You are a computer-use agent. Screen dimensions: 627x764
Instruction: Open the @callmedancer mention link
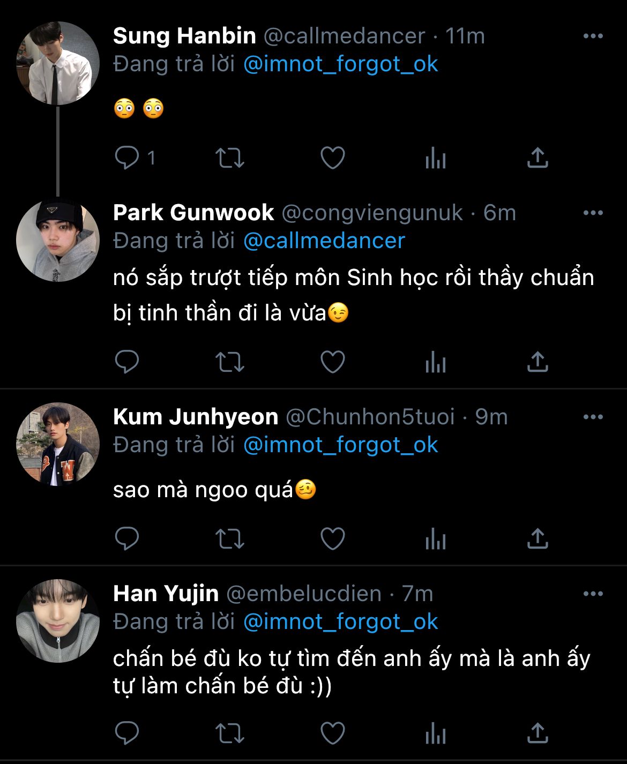pyautogui.click(x=324, y=241)
